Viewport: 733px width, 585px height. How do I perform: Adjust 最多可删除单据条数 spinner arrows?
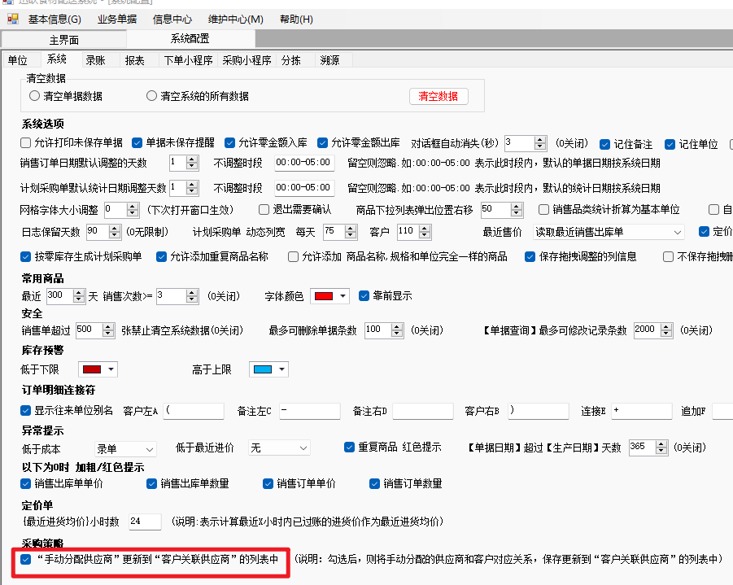[x=397, y=330]
